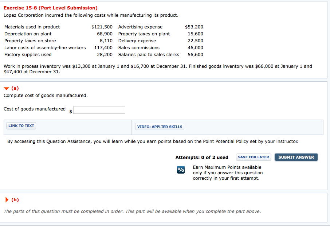Open the LINK TO TEXT resource

21,126
